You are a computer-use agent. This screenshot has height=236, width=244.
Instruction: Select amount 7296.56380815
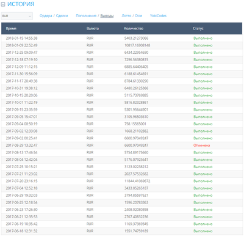coord(136,60)
